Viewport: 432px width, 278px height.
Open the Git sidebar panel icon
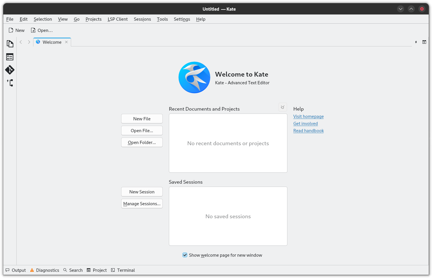pyautogui.click(x=10, y=70)
